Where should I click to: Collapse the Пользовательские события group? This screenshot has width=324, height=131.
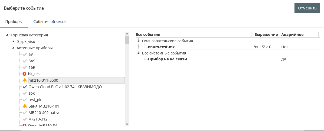point(139,41)
